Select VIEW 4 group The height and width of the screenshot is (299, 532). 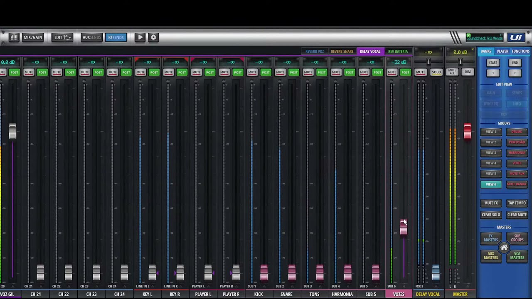tap(491, 163)
